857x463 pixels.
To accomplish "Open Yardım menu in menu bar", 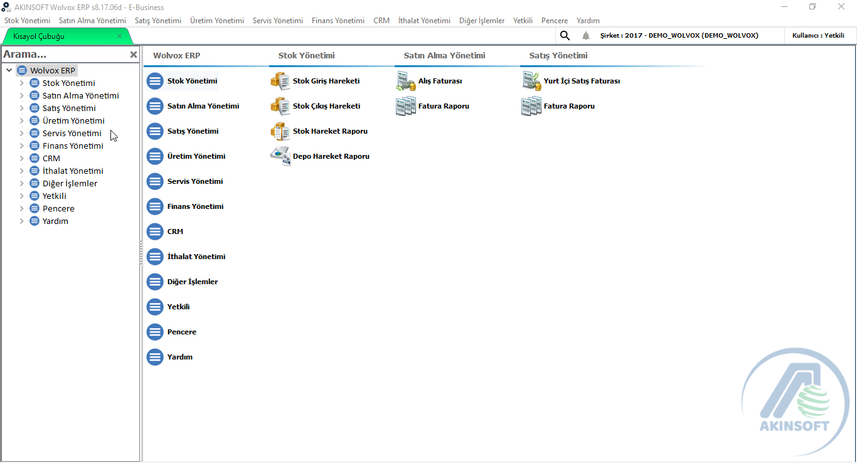I will click(x=588, y=21).
